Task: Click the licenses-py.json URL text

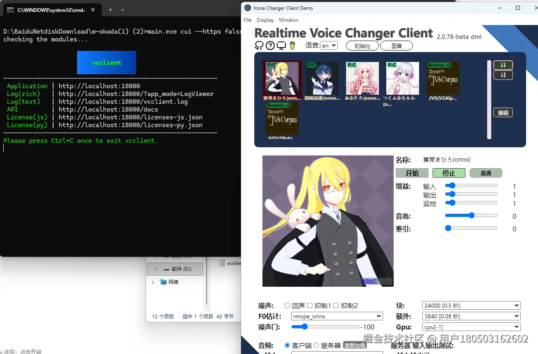Action: tap(130, 125)
